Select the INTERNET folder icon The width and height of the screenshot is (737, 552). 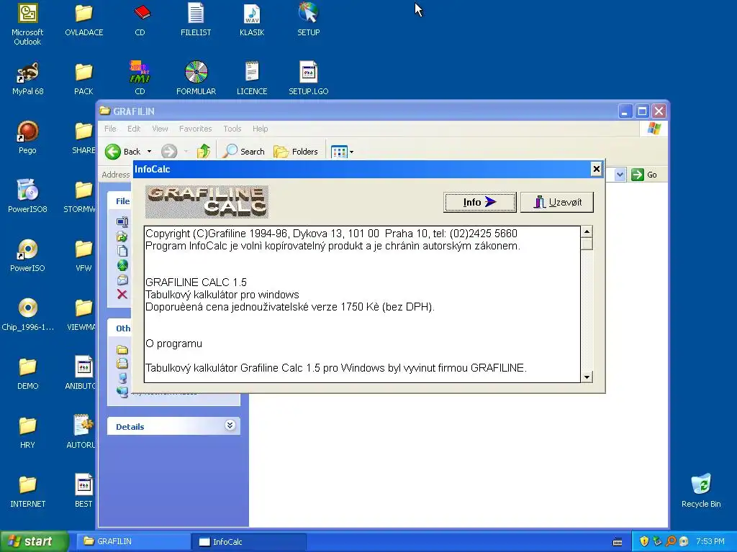pyautogui.click(x=27, y=492)
